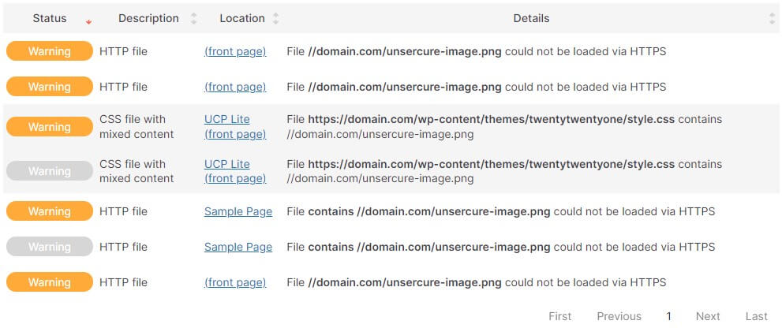Click sort arrows beside Location header
This screenshot has width=782, height=328.
(x=275, y=18)
